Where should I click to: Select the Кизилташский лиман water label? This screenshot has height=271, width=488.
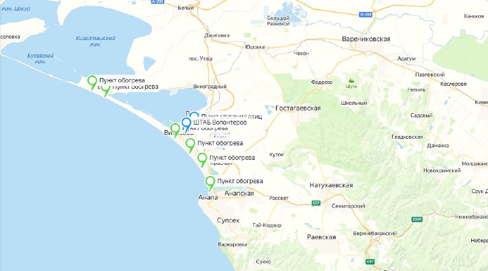(x=95, y=41)
